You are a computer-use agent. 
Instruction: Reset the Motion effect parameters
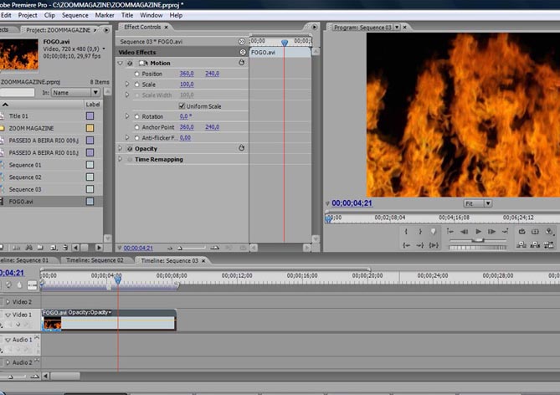[x=242, y=63]
